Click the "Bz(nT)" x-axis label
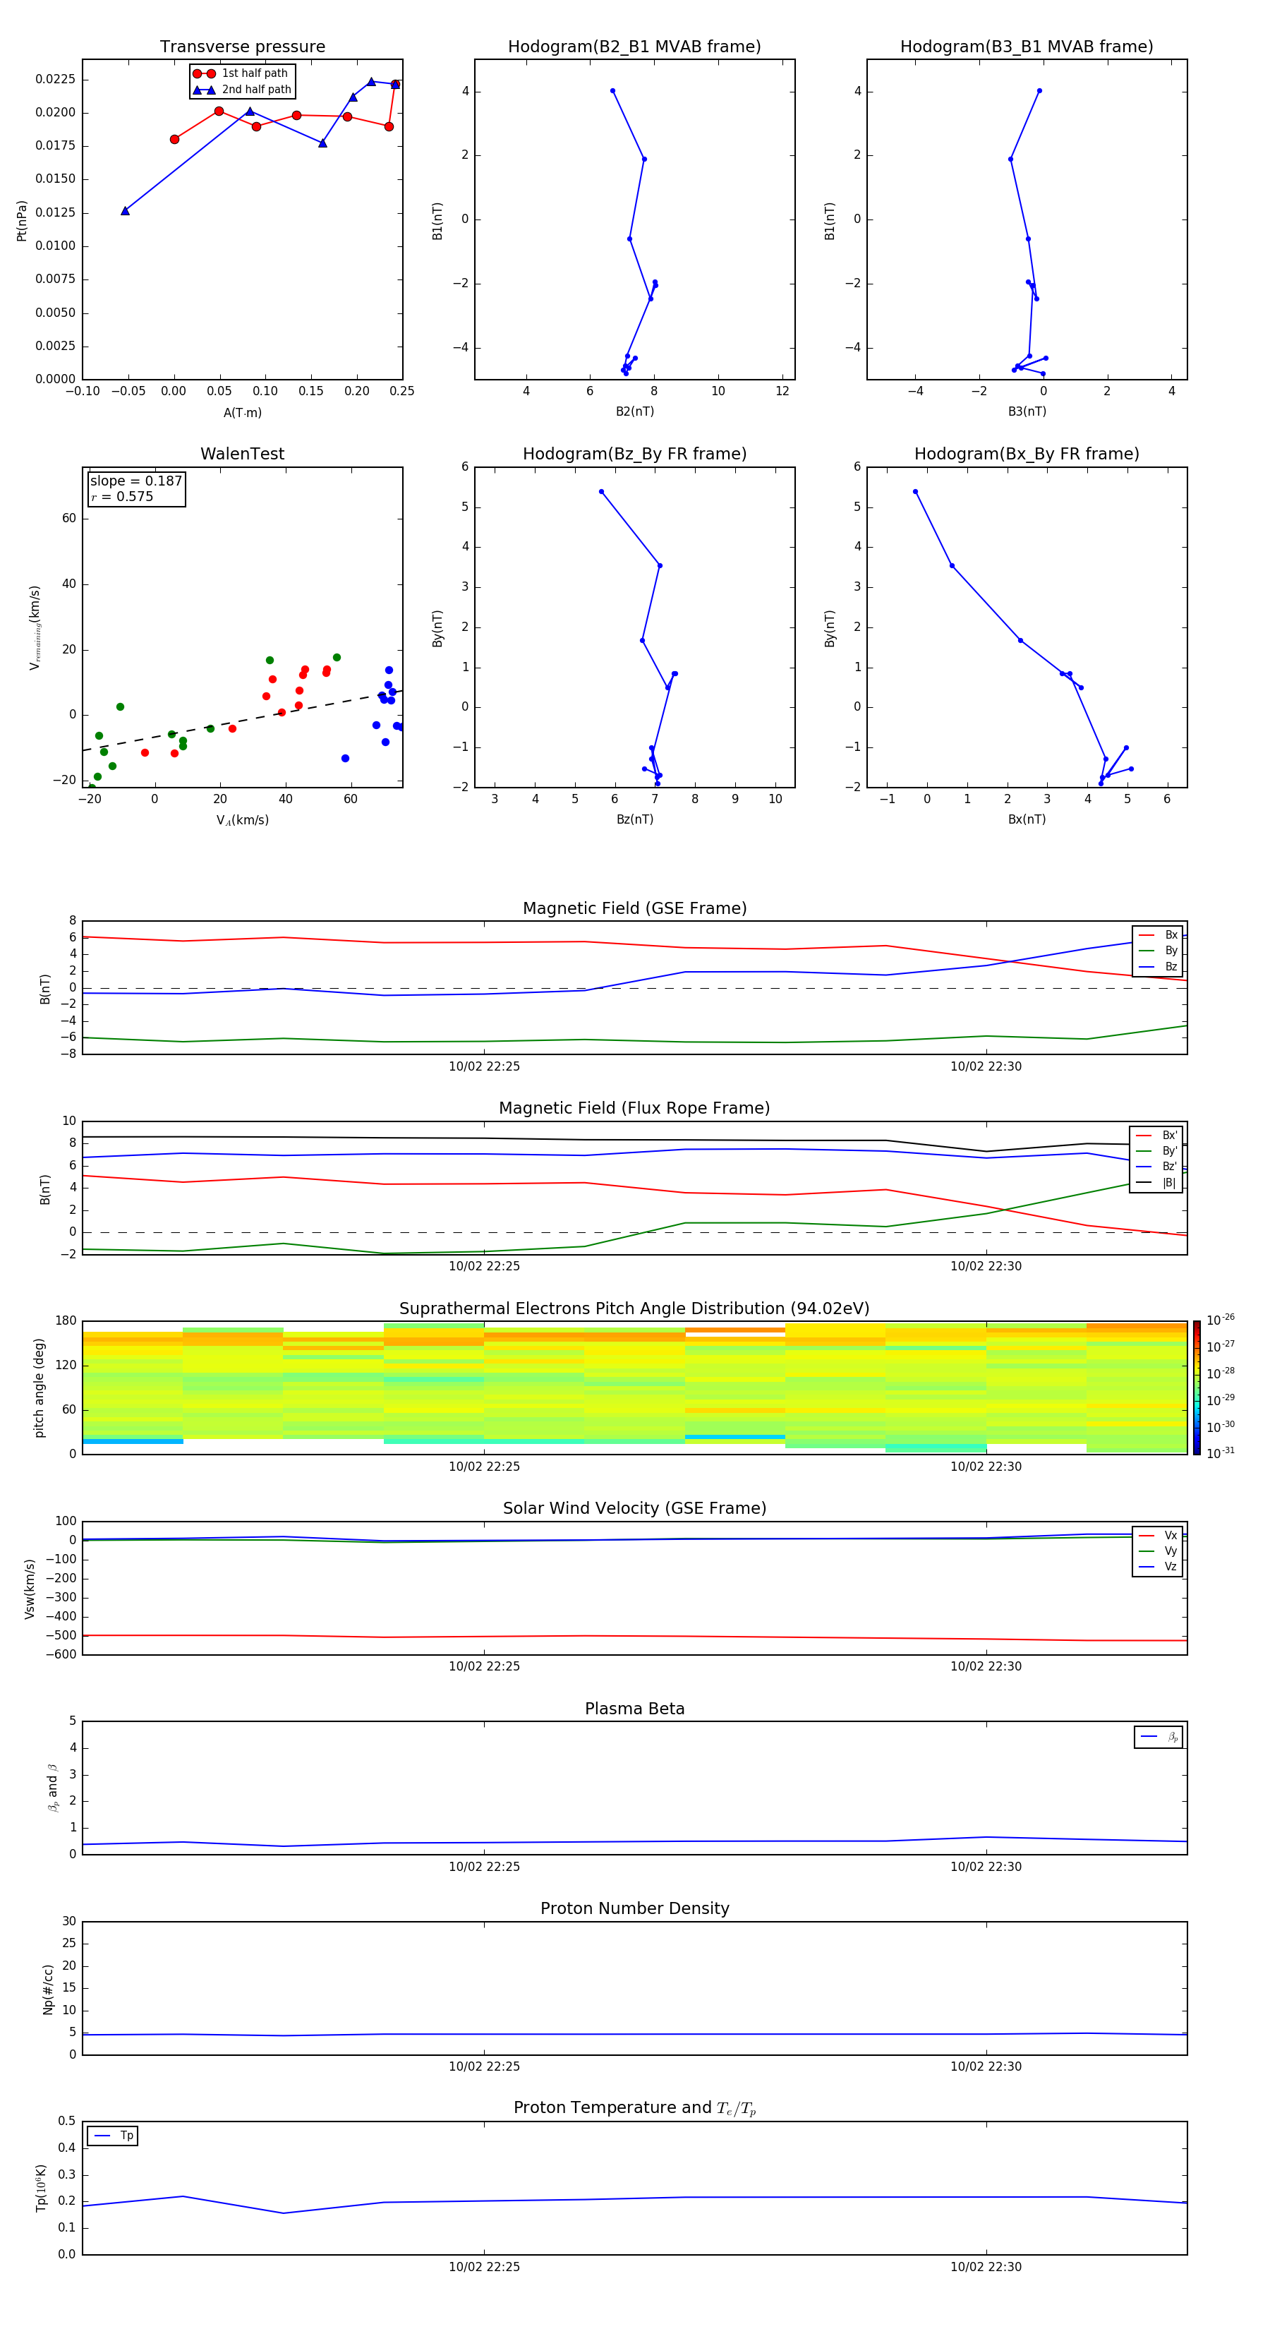Viewport: 1270px width, 2329px height. pos(634,819)
